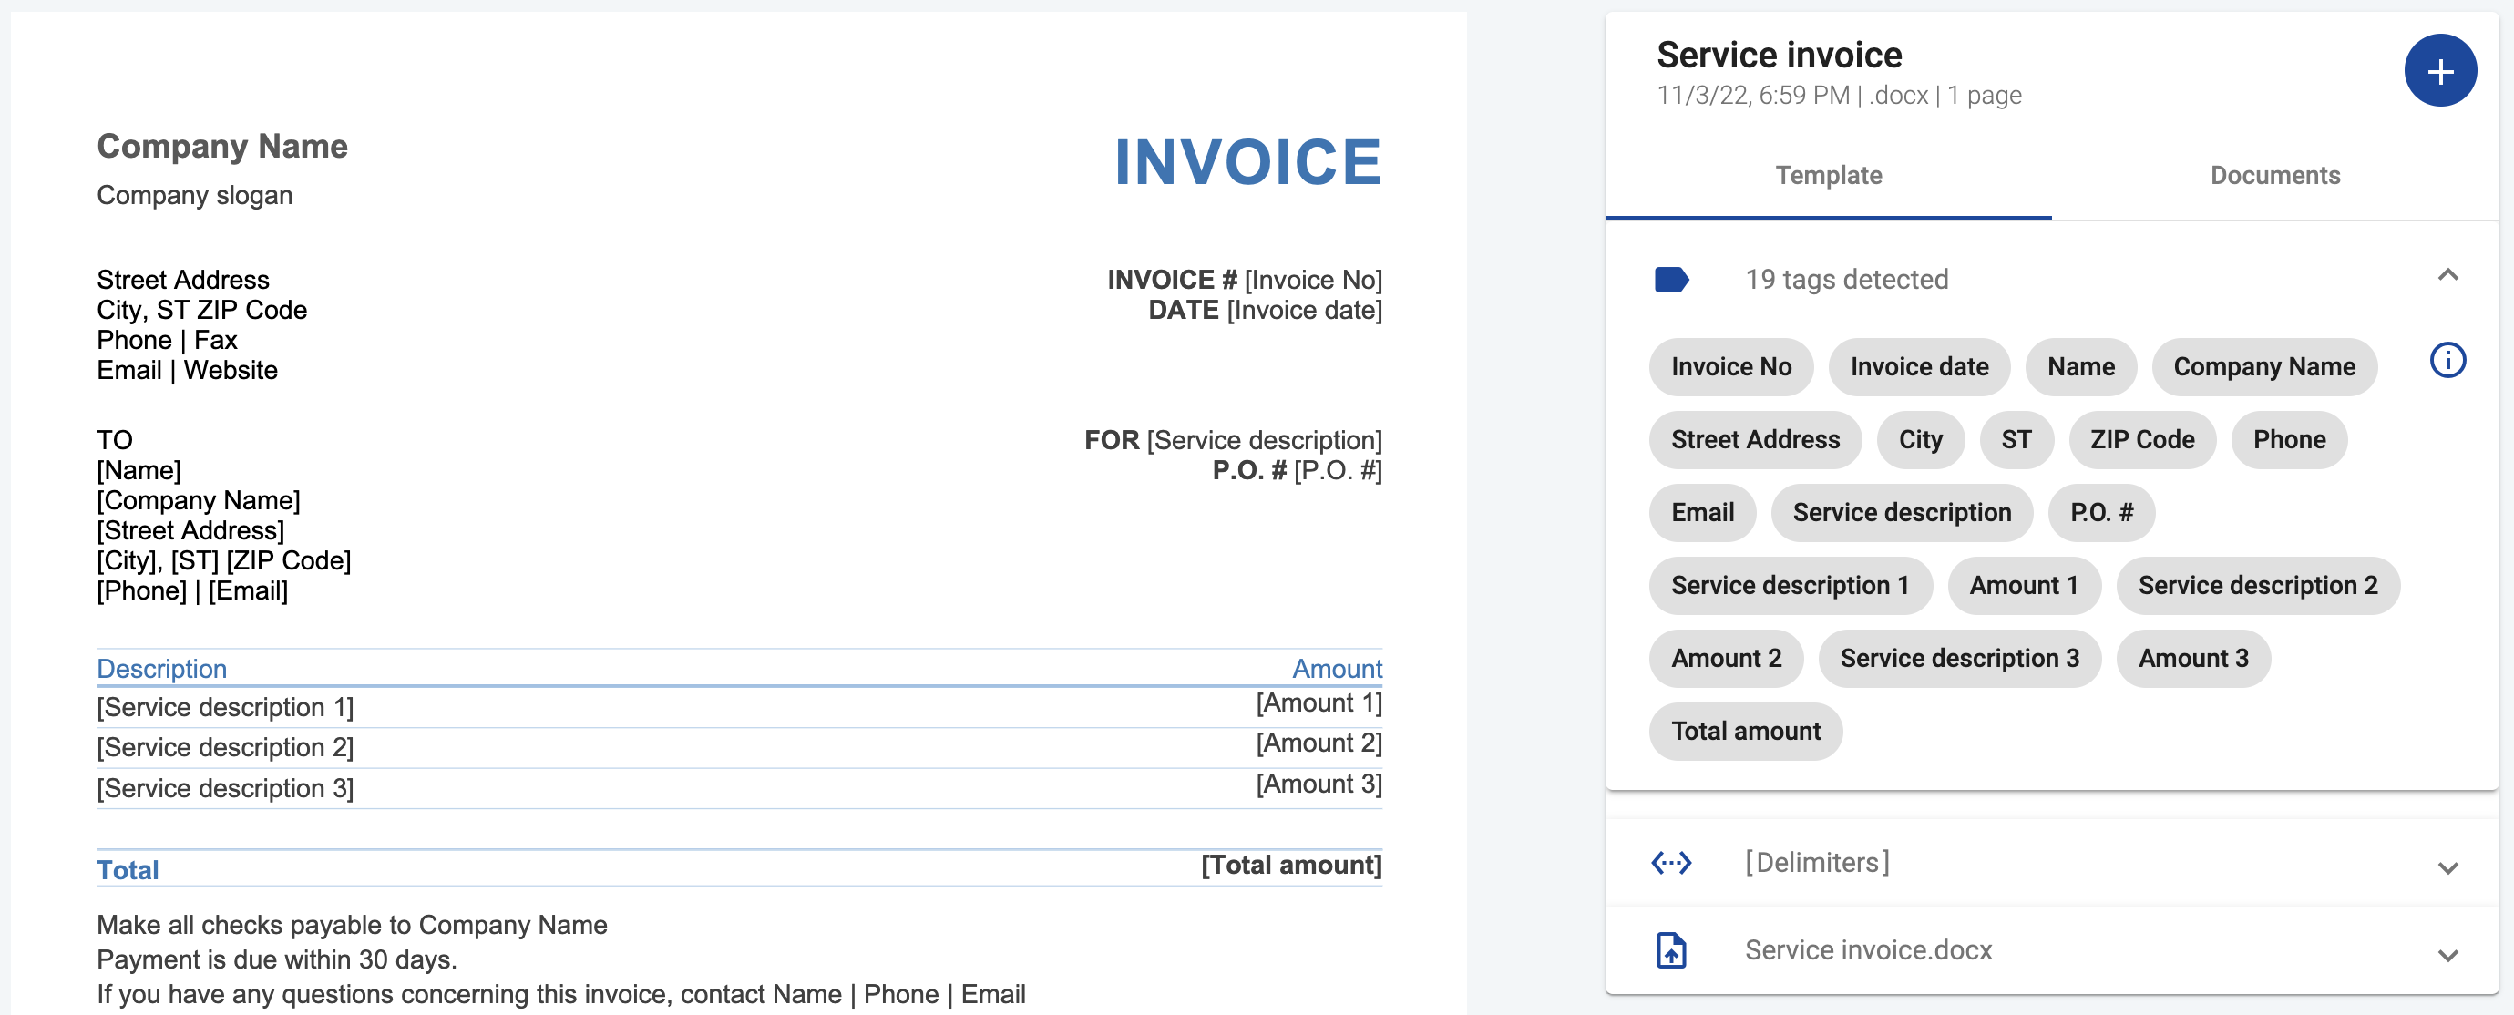Click the '19 tags detected' label
This screenshot has width=2514, height=1015.
(x=1846, y=280)
